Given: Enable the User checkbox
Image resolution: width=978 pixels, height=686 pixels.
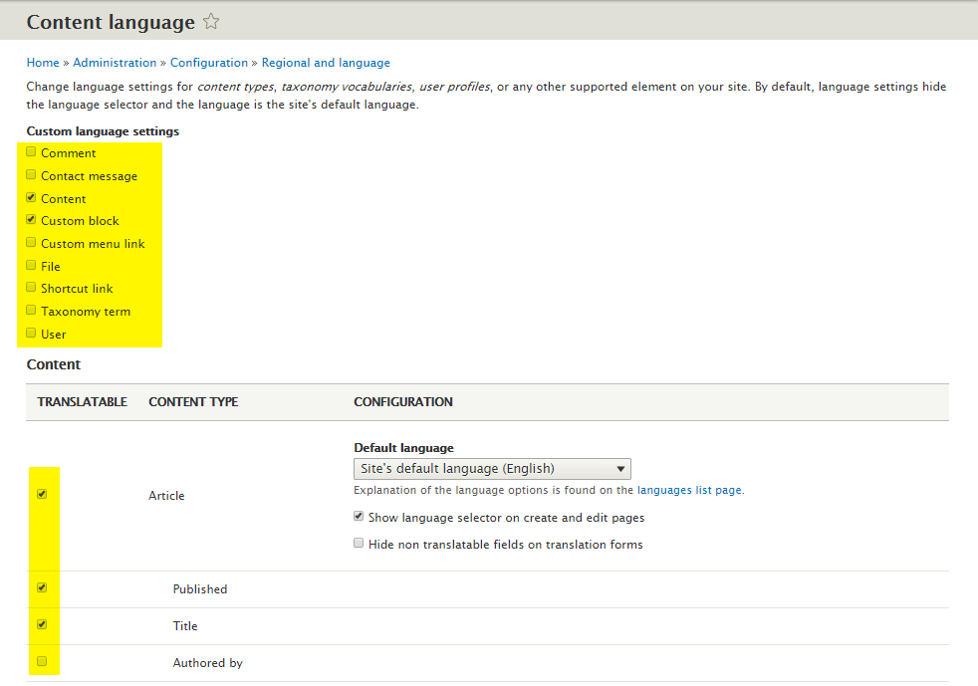Looking at the screenshot, I should tap(32, 334).
